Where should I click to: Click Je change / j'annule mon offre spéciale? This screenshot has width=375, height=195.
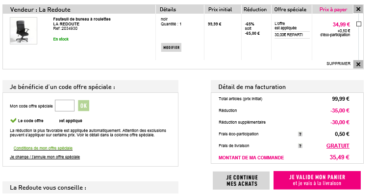point(45,157)
